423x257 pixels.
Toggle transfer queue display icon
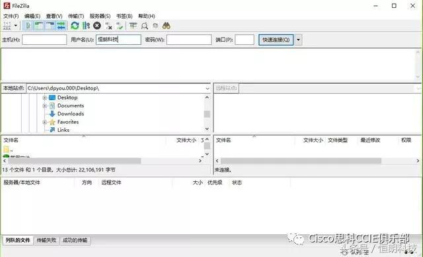coord(61,26)
